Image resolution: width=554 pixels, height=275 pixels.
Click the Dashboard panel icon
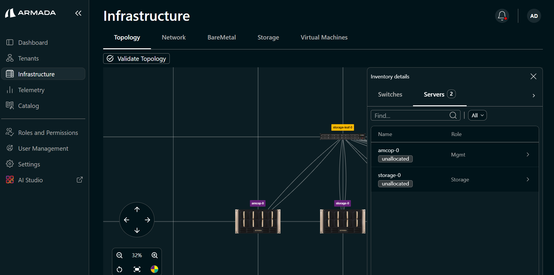(x=10, y=42)
